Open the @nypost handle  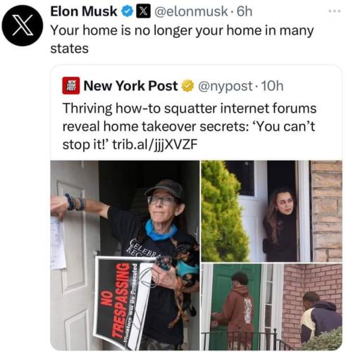225,86
